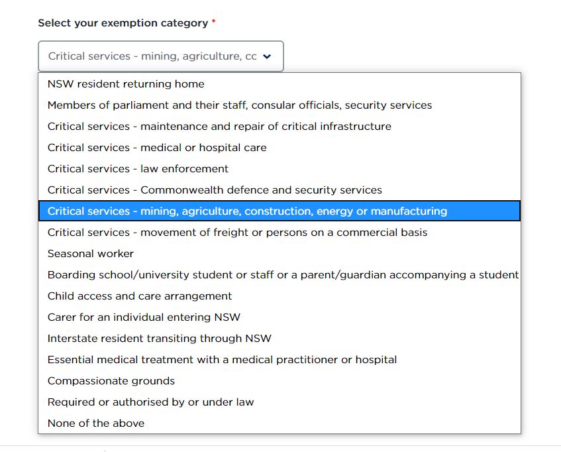Pick Child access and care arrangement
561x452 pixels.
point(139,296)
